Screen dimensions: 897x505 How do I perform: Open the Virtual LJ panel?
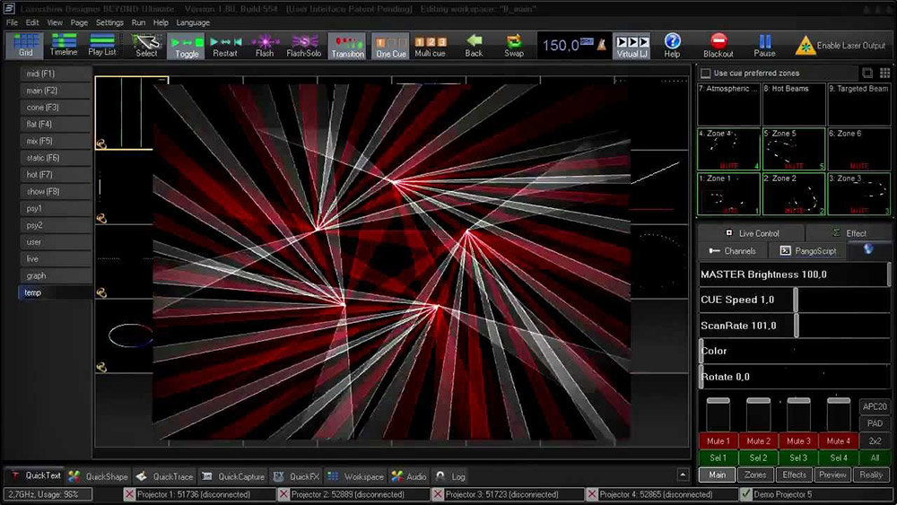632,45
